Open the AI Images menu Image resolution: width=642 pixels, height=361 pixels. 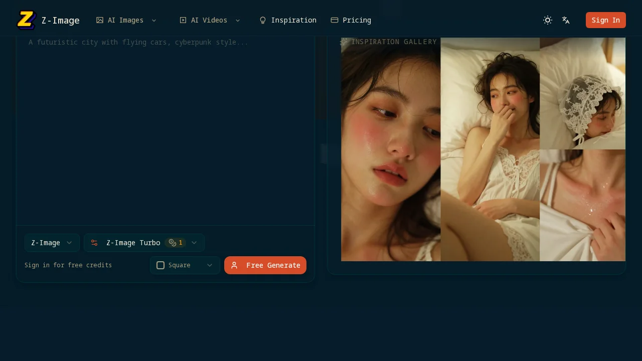point(125,20)
